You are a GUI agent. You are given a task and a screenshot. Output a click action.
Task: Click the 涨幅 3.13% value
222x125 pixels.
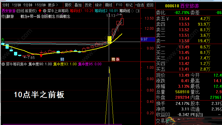click(x=183, y=86)
